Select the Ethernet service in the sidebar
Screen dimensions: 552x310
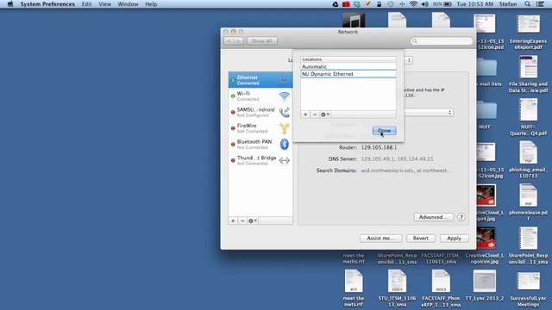point(260,80)
